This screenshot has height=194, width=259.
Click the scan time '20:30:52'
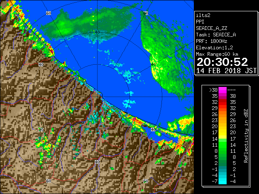click(x=222, y=62)
